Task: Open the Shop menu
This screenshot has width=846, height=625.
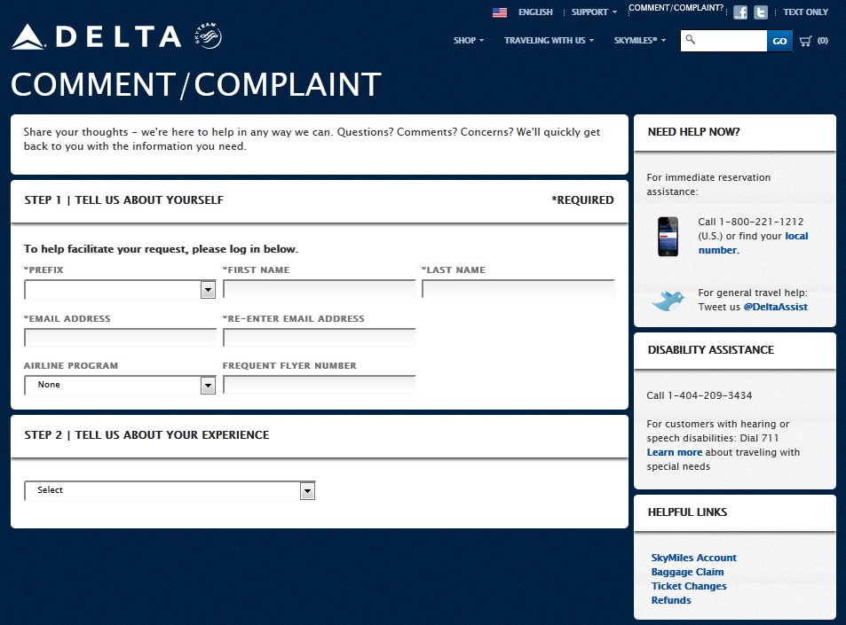Action: tap(469, 41)
